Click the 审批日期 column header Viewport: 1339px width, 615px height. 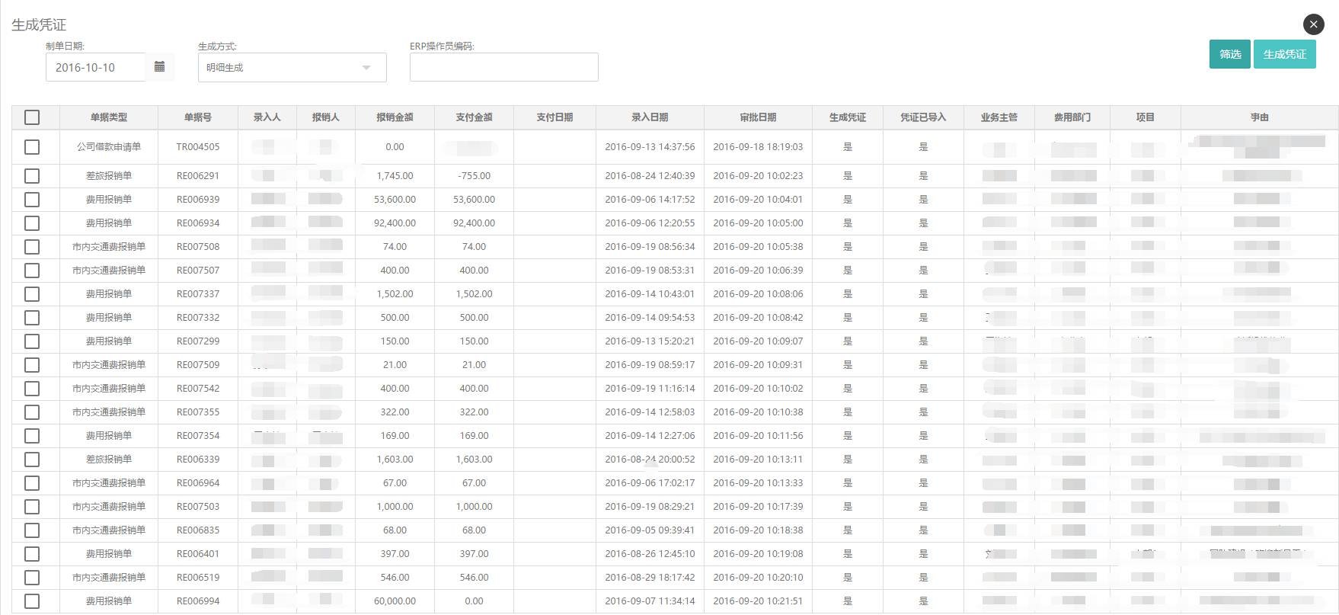coord(758,117)
